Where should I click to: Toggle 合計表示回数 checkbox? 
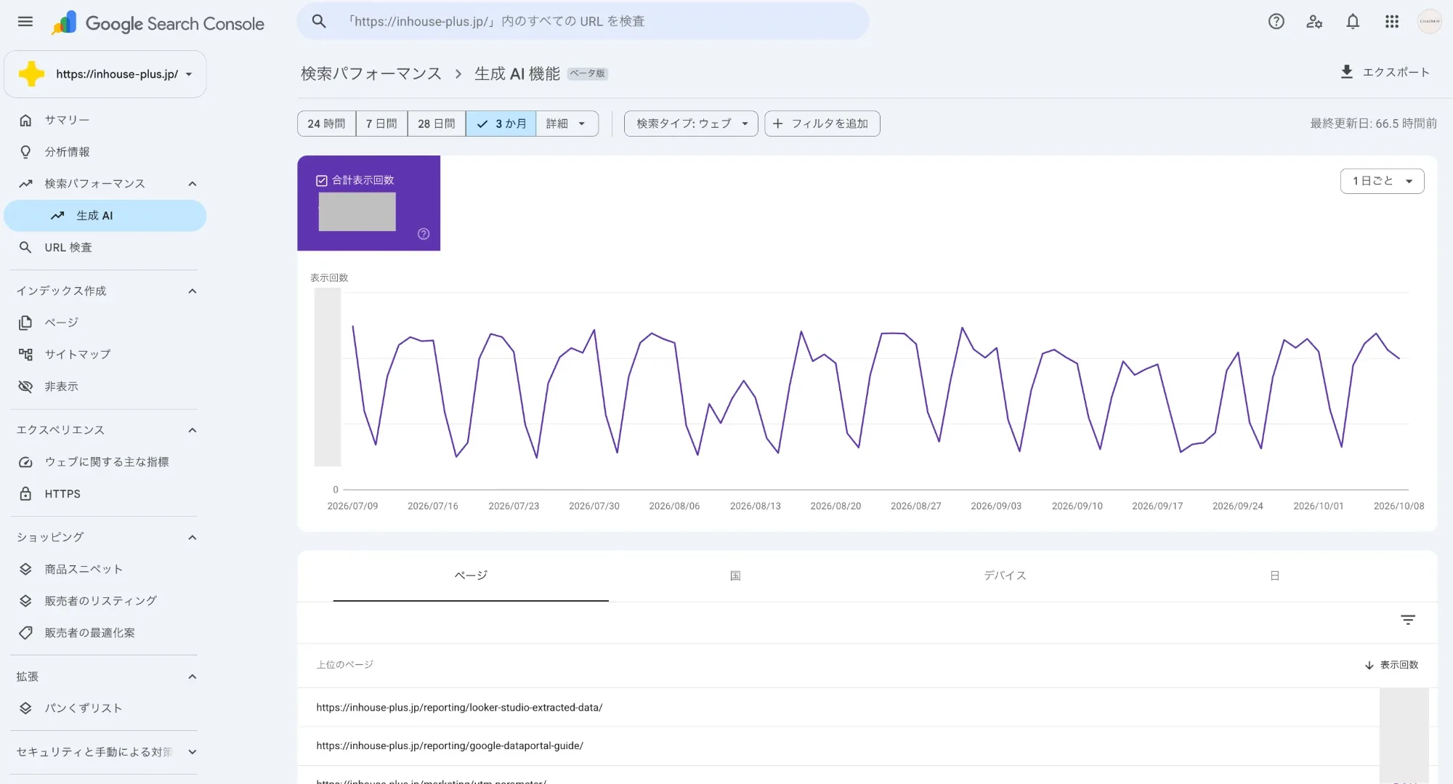322,180
